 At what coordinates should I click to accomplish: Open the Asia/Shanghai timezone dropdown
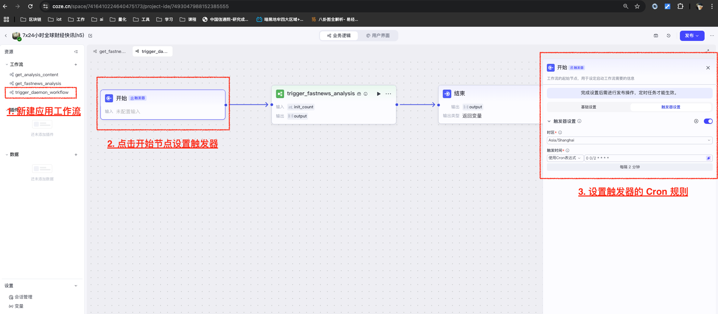tap(629, 140)
